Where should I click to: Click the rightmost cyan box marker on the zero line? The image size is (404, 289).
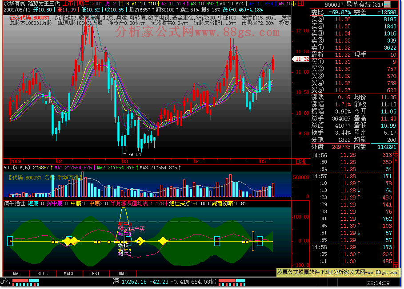click(260, 241)
